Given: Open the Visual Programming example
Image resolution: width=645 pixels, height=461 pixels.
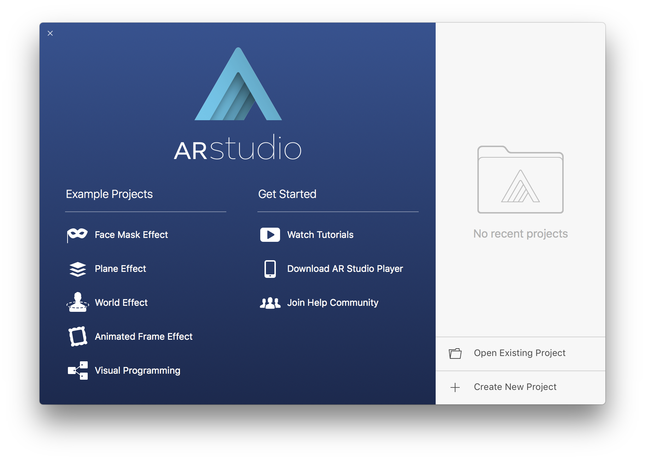Looking at the screenshot, I should click(138, 370).
